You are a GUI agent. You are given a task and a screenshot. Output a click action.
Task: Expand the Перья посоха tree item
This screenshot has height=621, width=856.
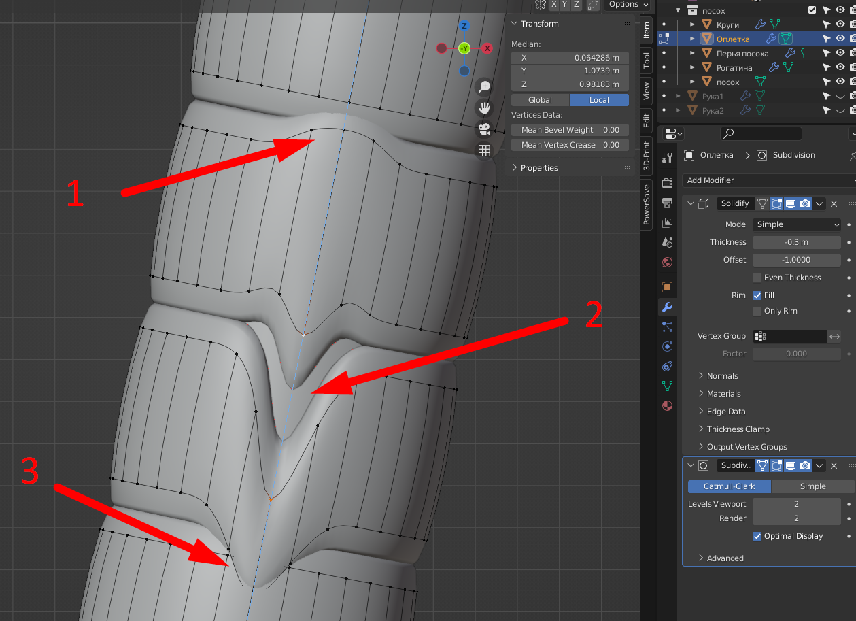692,53
